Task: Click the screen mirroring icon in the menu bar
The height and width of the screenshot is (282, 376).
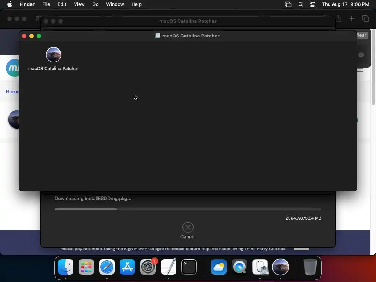Action: [x=288, y=4]
